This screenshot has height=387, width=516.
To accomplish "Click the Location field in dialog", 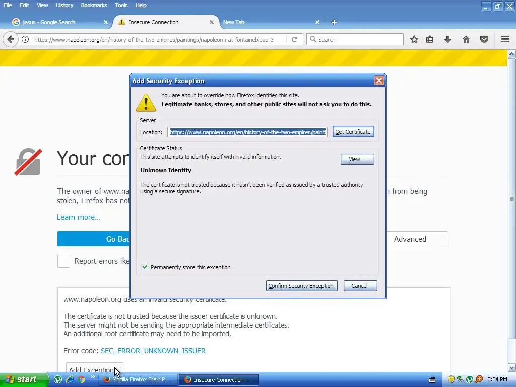I will (247, 132).
